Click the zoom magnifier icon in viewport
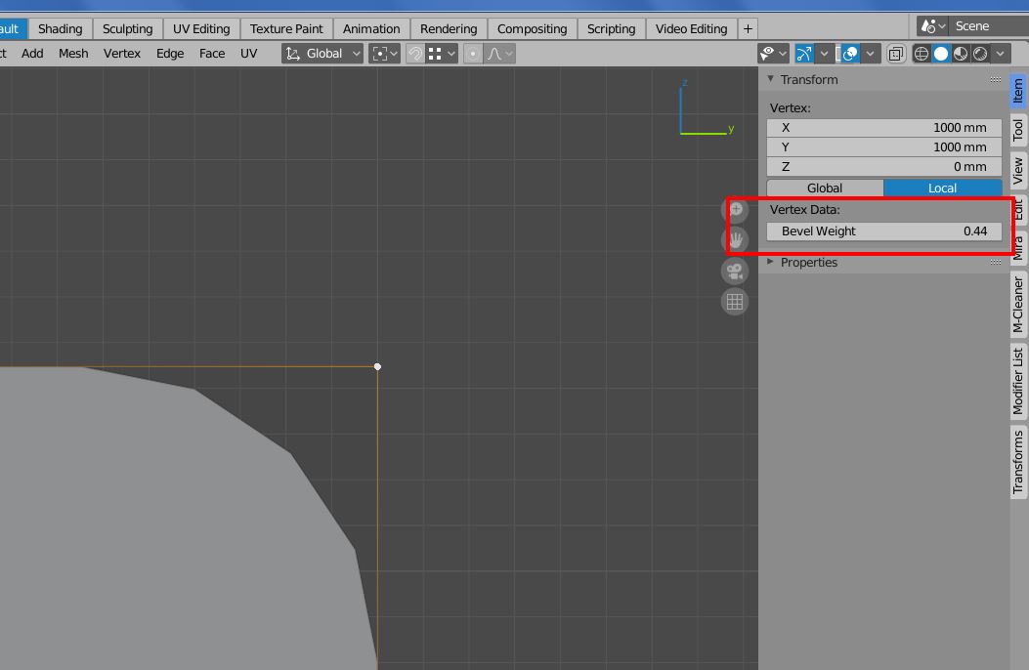The width and height of the screenshot is (1029, 670). point(735,210)
